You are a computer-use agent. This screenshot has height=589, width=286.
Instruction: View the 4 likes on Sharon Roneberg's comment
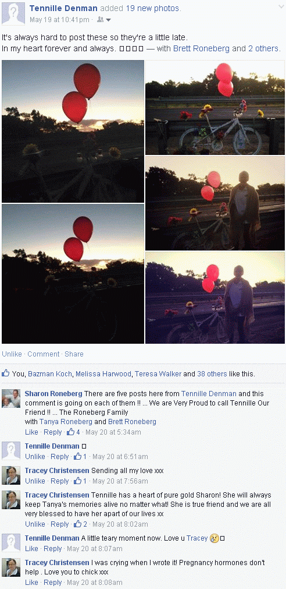[x=73, y=432]
